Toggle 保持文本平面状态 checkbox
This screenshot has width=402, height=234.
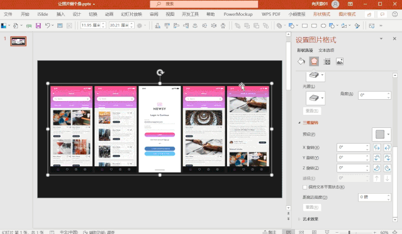coord(305,187)
